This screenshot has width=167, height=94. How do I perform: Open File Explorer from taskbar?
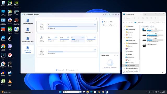pos(88,92)
